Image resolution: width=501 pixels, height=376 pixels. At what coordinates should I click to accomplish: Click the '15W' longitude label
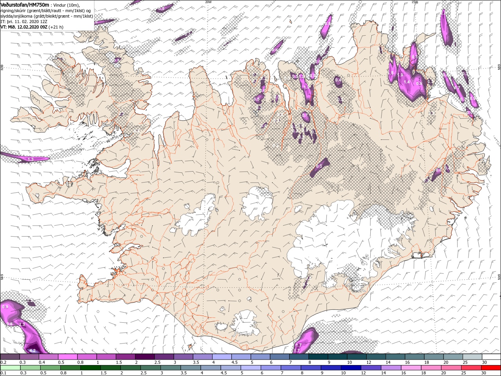[415, 2]
